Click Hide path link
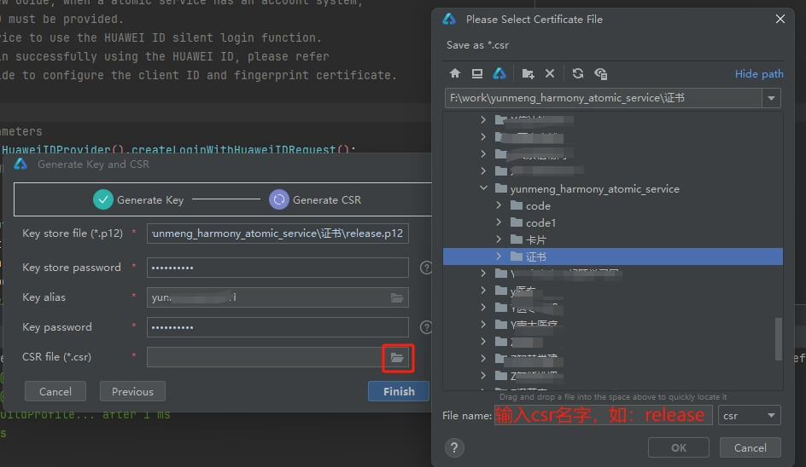806x467 pixels. [759, 74]
